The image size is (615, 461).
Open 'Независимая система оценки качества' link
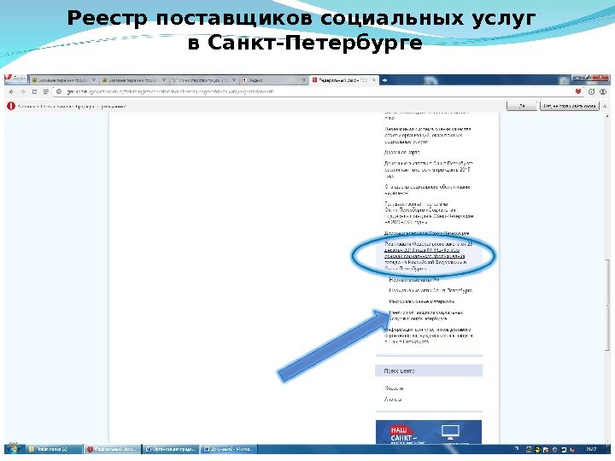428,135
